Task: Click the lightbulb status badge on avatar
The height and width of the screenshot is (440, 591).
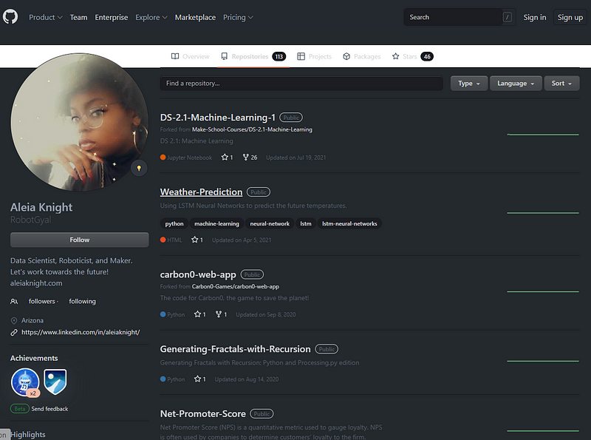Action: click(x=139, y=168)
